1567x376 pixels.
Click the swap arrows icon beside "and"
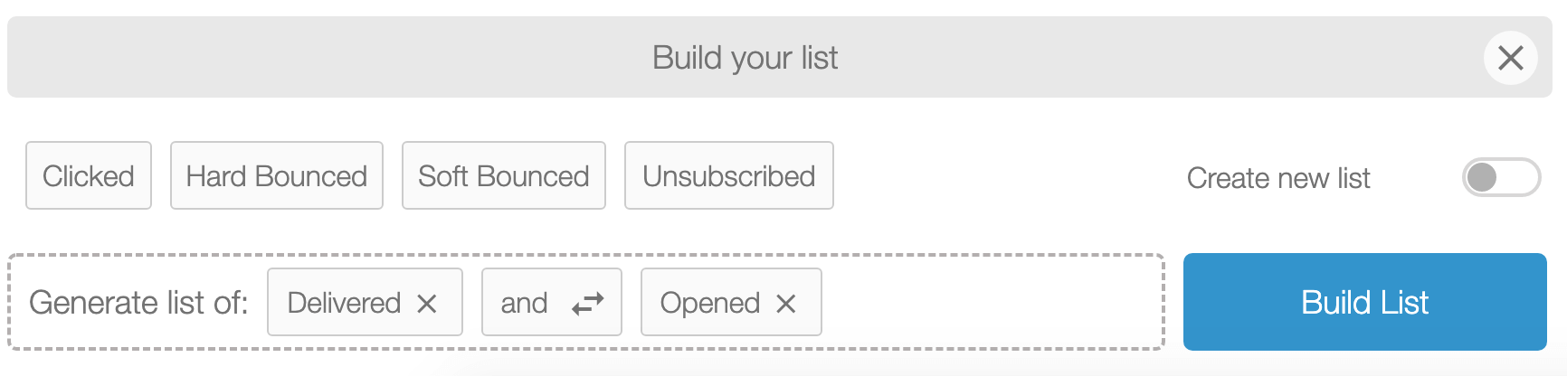tap(587, 304)
